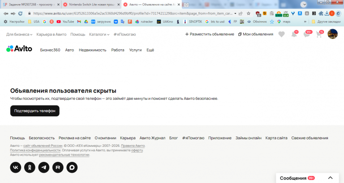Reload the page with the refresh icon
The image size is (344, 183).
click(x=21, y=13)
